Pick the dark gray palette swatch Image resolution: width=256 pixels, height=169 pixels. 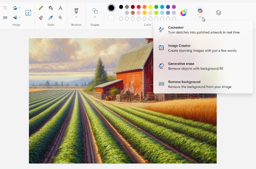127,7
